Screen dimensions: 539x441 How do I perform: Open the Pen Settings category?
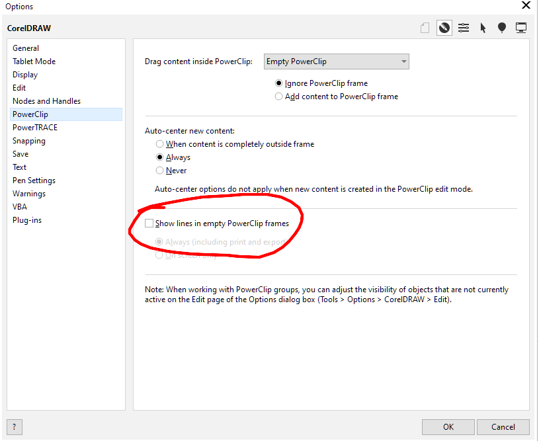point(66,180)
